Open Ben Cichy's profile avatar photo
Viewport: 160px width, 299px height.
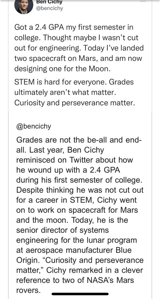[x=22, y=7]
